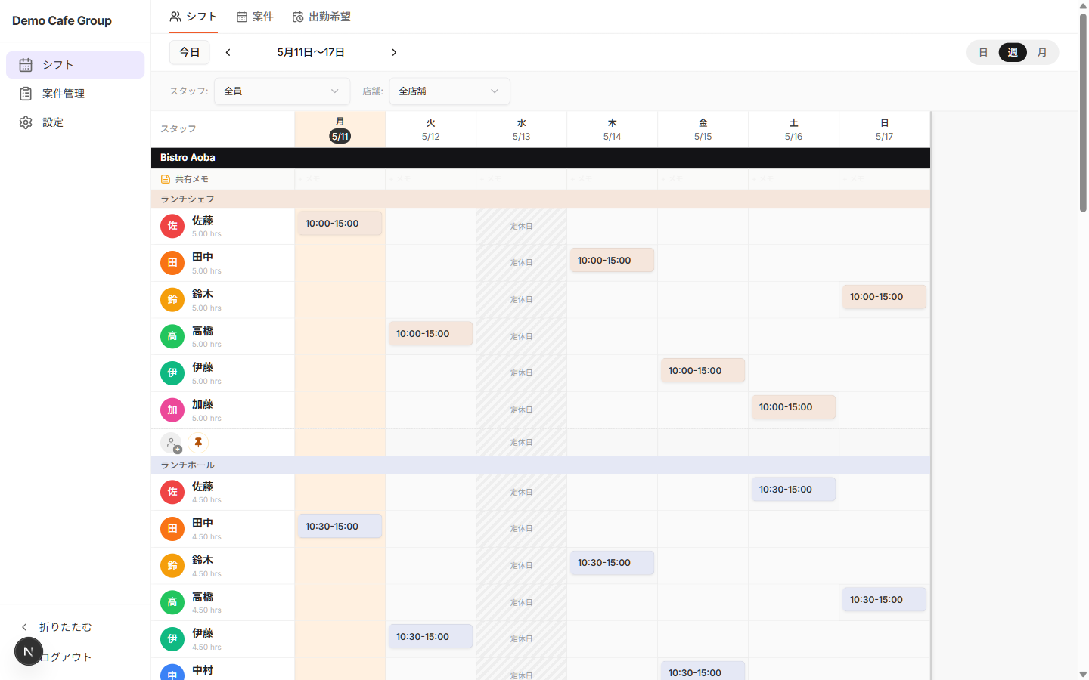Click the 今日 button
The width and height of the screenshot is (1089, 680).
(190, 52)
